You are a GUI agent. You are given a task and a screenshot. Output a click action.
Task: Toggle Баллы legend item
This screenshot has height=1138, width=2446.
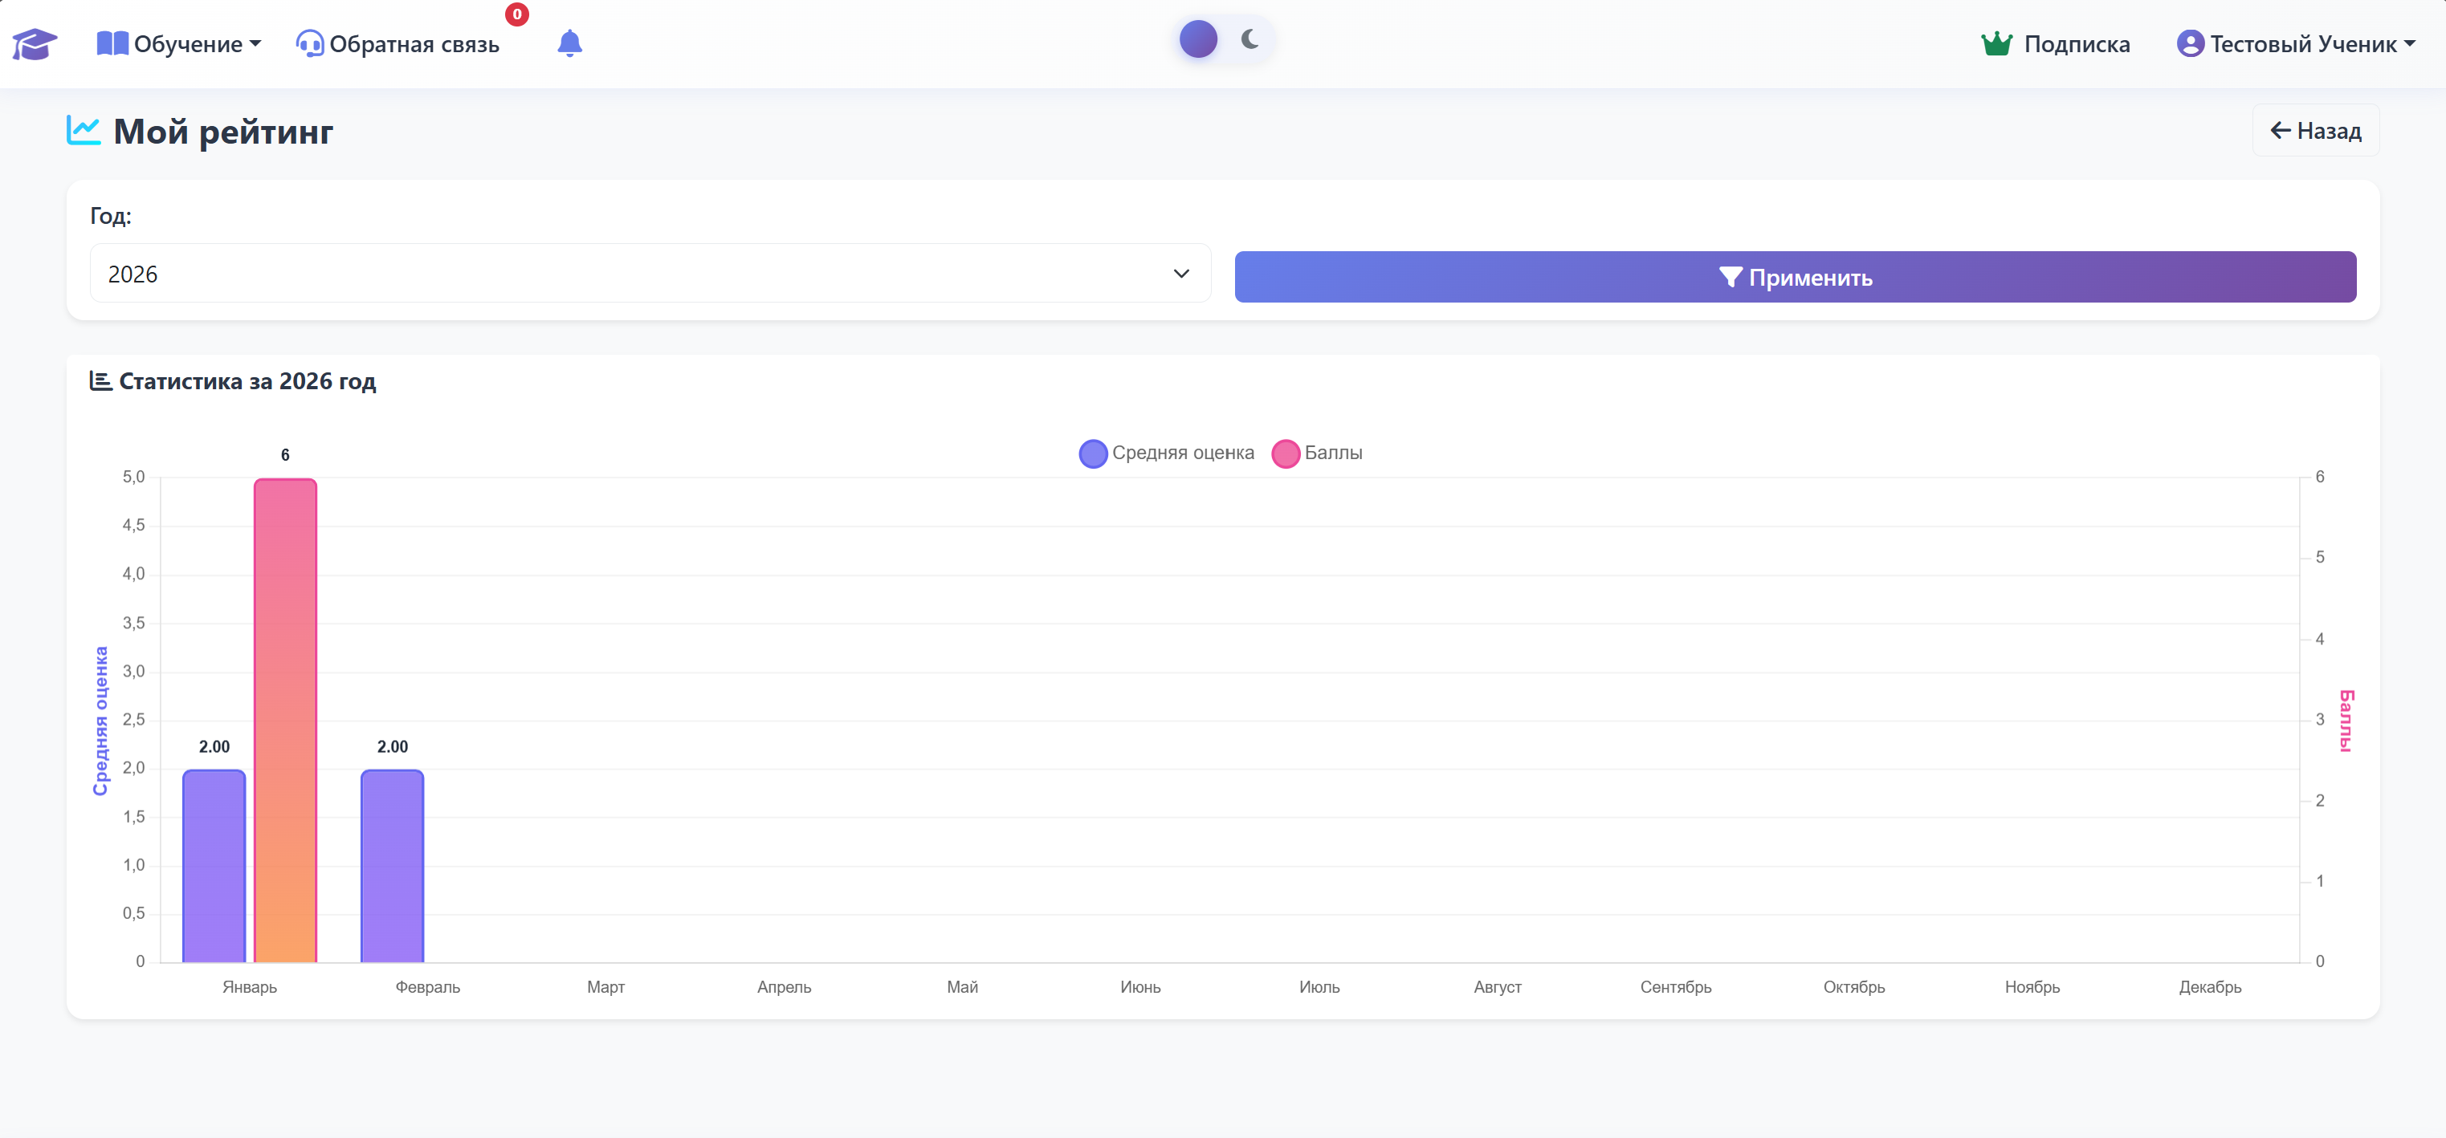1316,453
